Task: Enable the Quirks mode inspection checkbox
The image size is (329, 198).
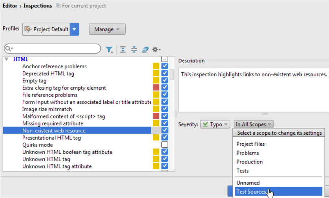Action: coord(165,145)
